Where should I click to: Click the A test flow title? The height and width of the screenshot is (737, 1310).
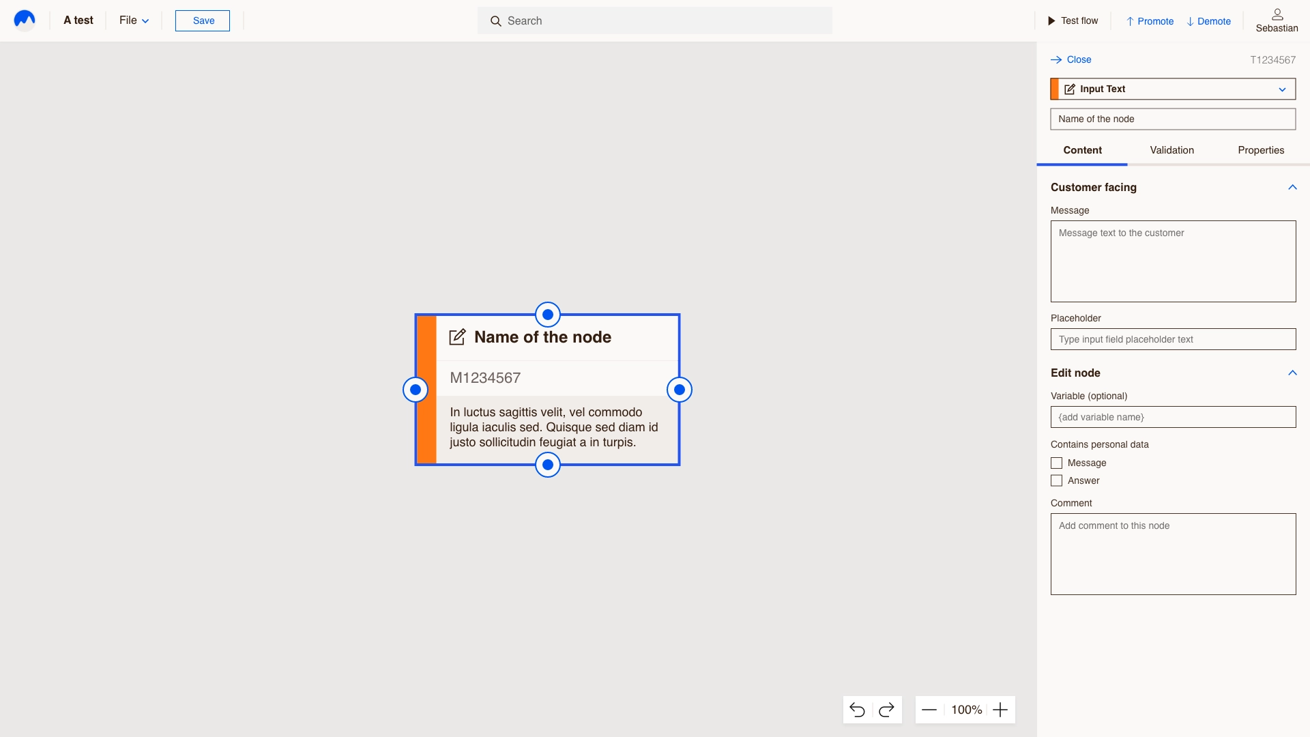[78, 20]
